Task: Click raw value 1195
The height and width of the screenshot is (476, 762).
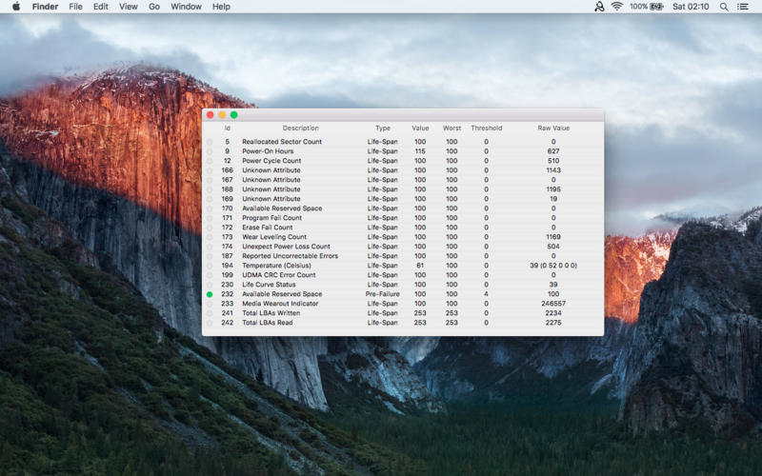Action: pyautogui.click(x=553, y=189)
